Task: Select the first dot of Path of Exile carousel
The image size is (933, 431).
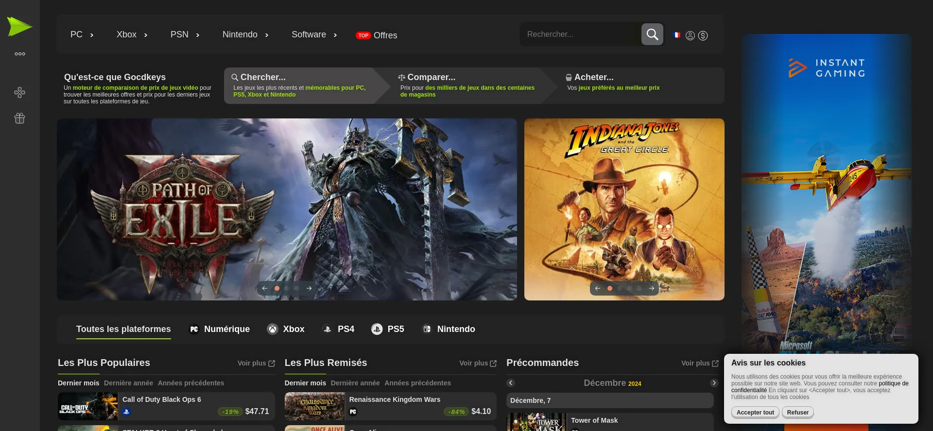Action: point(277,288)
